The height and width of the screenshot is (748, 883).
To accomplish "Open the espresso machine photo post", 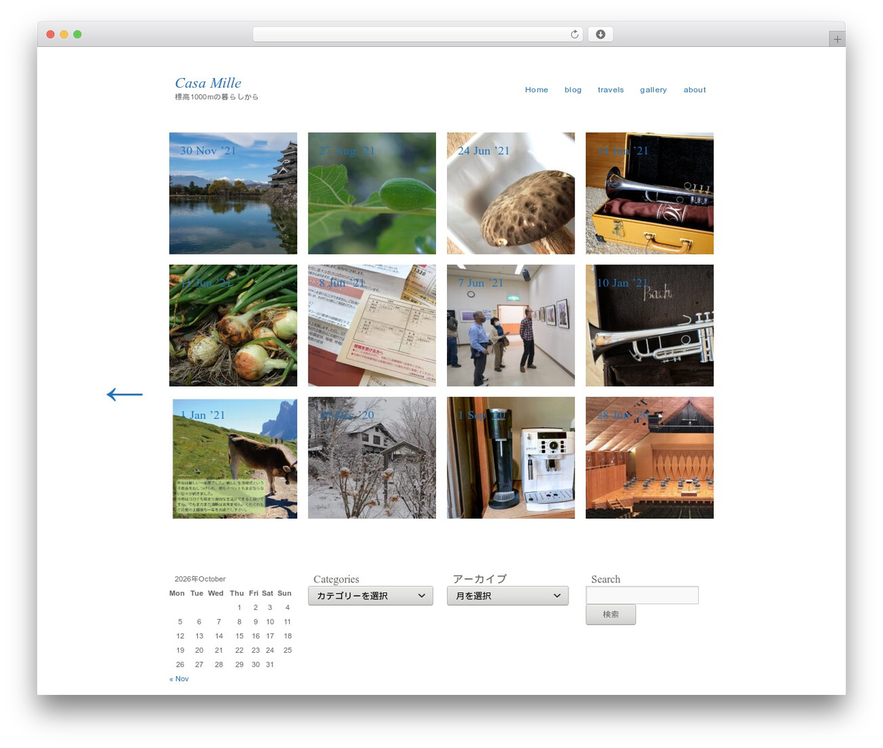I will pos(510,457).
